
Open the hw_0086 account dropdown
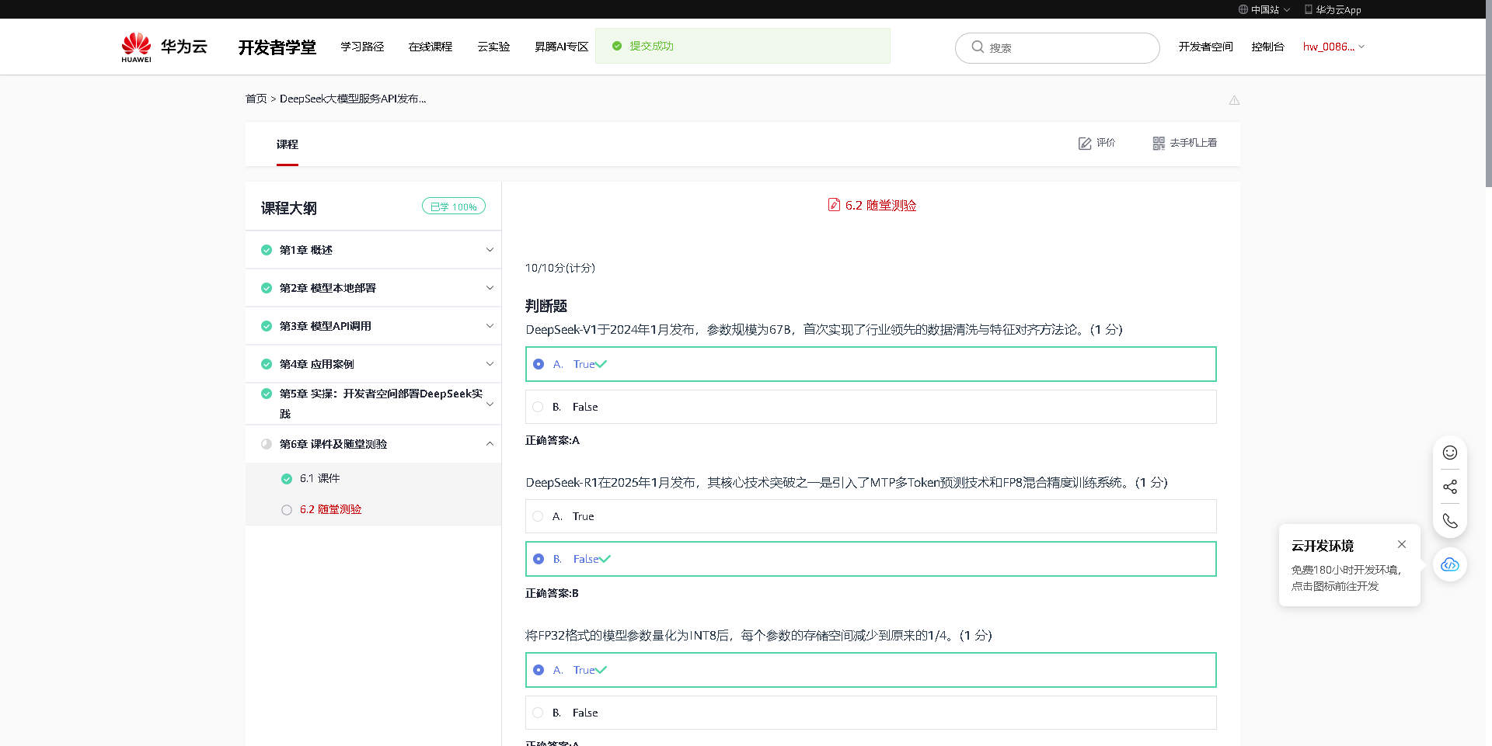click(1333, 47)
